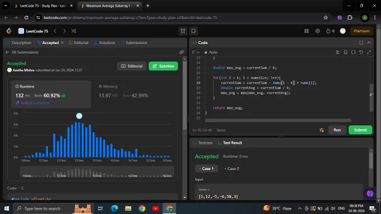Switch to the Submissions tab
Image resolution: width=381 pixels, height=214 pixels.
point(134,43)
